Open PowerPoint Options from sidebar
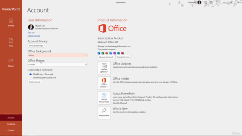This screenshot has height=136, width=242. 11,130
